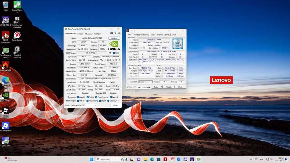Click the GPU name field NVIDIA GeForce GTX 1080
The image size is (290, 163).
tap(92, 38)
